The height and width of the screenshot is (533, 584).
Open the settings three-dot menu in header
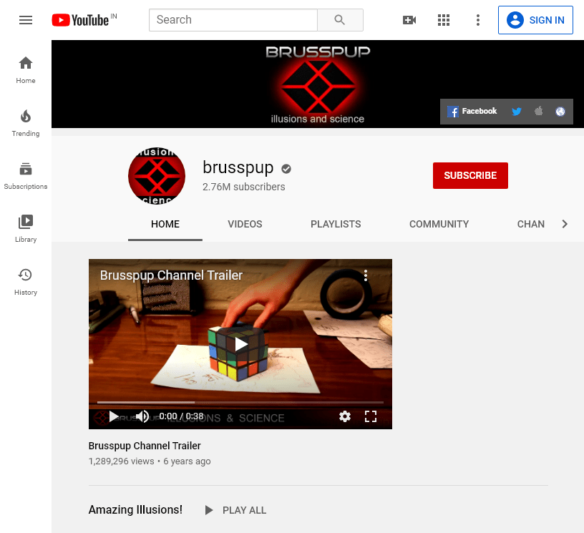pos(478,20)
